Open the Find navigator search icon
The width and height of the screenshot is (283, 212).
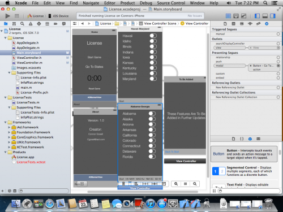coord(22,24)
